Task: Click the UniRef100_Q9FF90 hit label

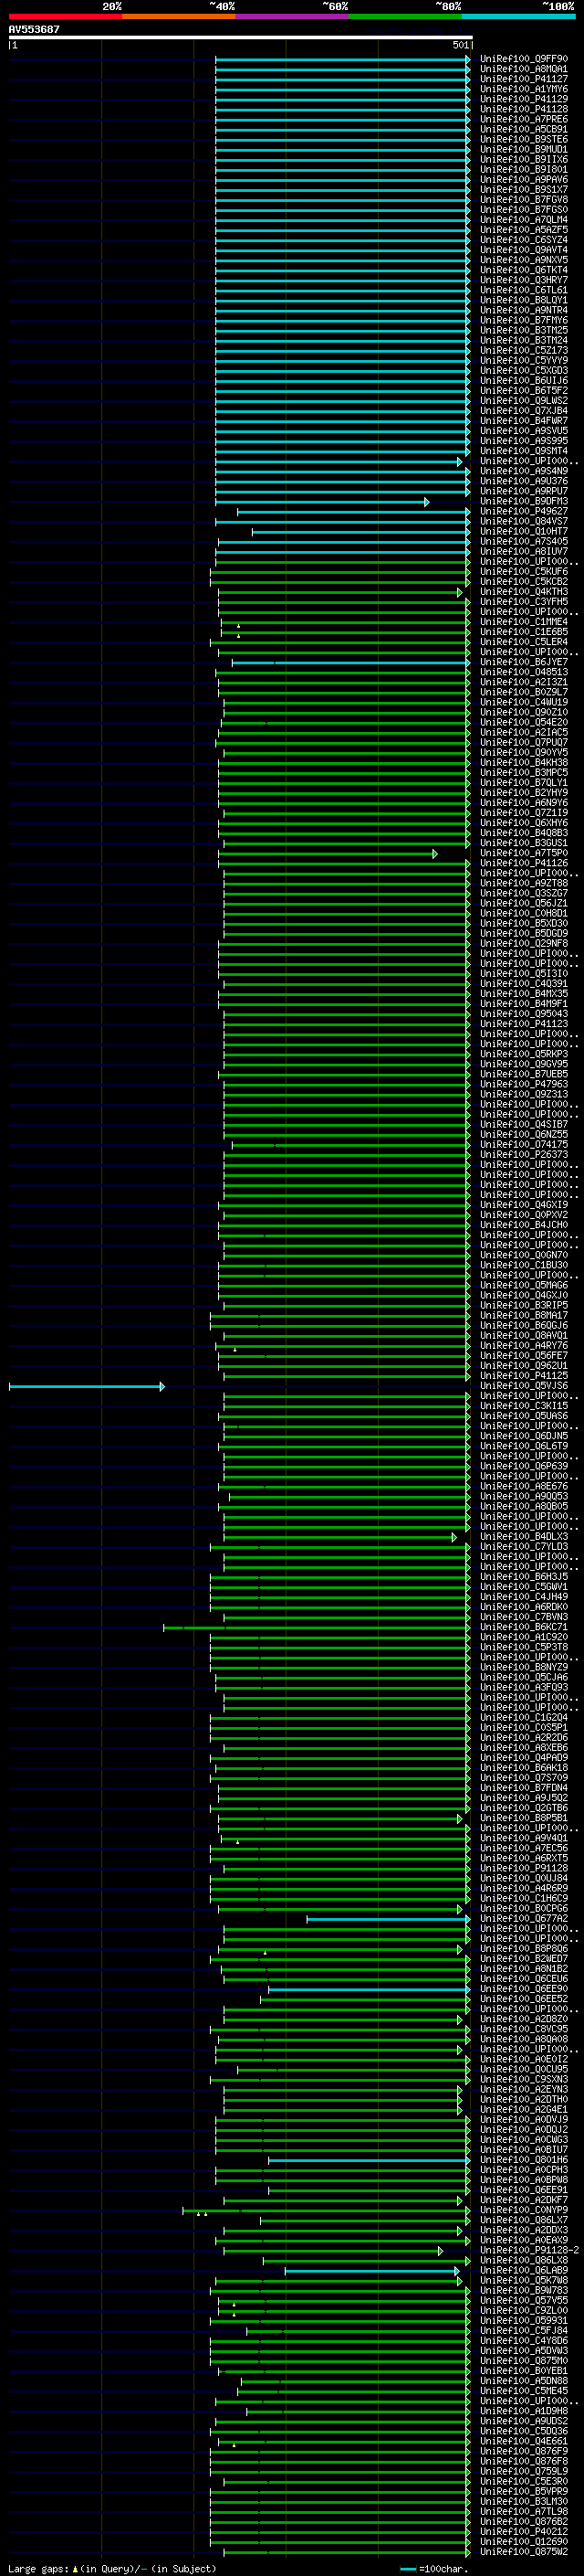Action: 523,59
